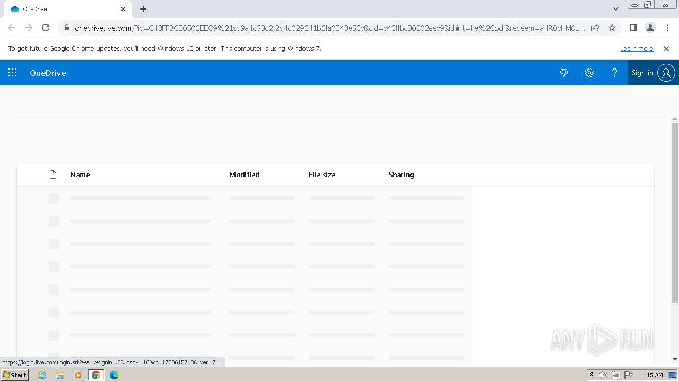This screenshot has height=382, width=679.
Task: Open Action Center flag icon
Action: point(628,375)
